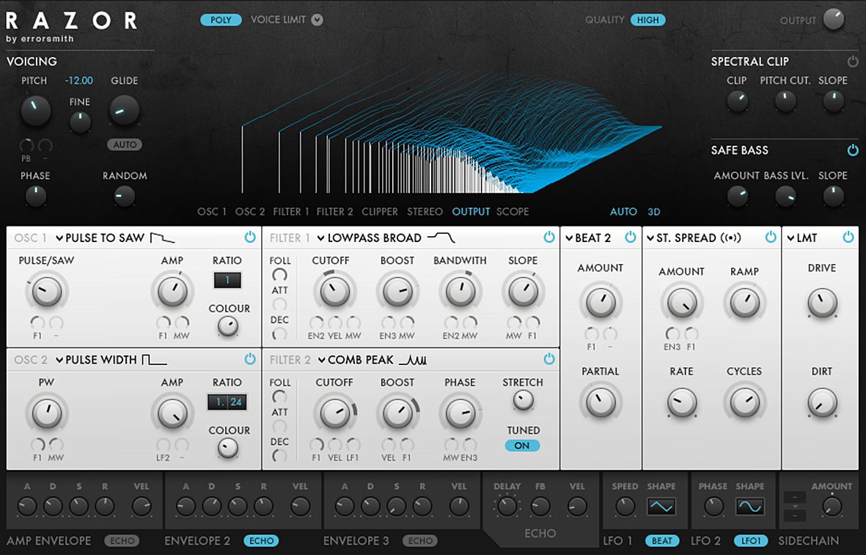Disable the Spectral Clip module
The width and height of the screenshot is (866, 555).
tap(852, 62)
